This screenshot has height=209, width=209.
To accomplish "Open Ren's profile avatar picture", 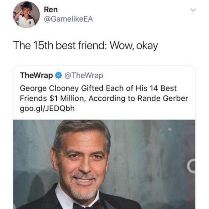I will point(26,15).
